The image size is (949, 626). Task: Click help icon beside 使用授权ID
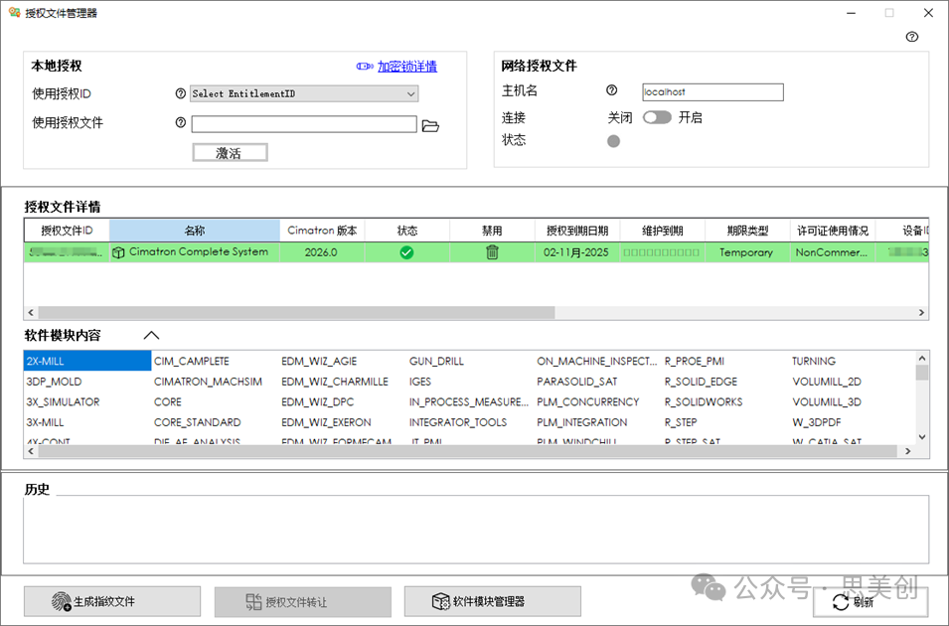(180, 93)
